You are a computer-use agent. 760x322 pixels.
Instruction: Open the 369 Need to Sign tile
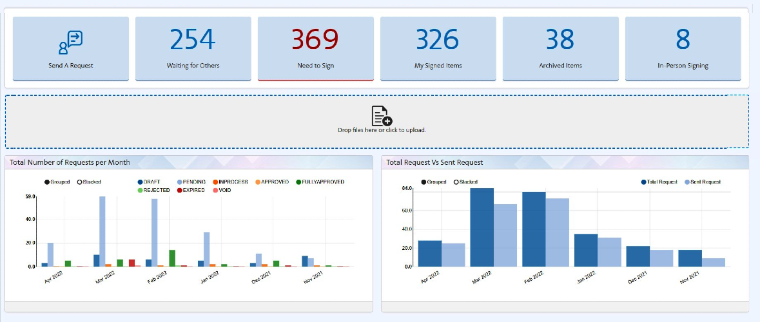[315, 48]
